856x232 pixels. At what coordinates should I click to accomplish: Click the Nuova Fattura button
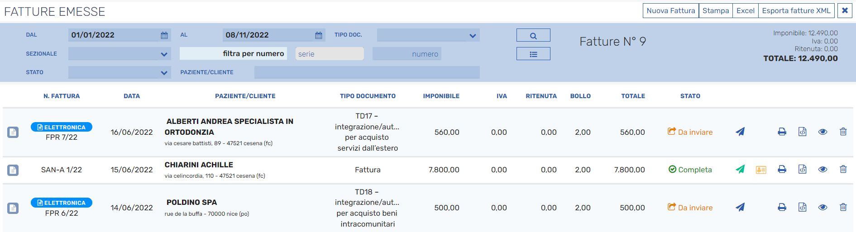(x=670, y=11)
